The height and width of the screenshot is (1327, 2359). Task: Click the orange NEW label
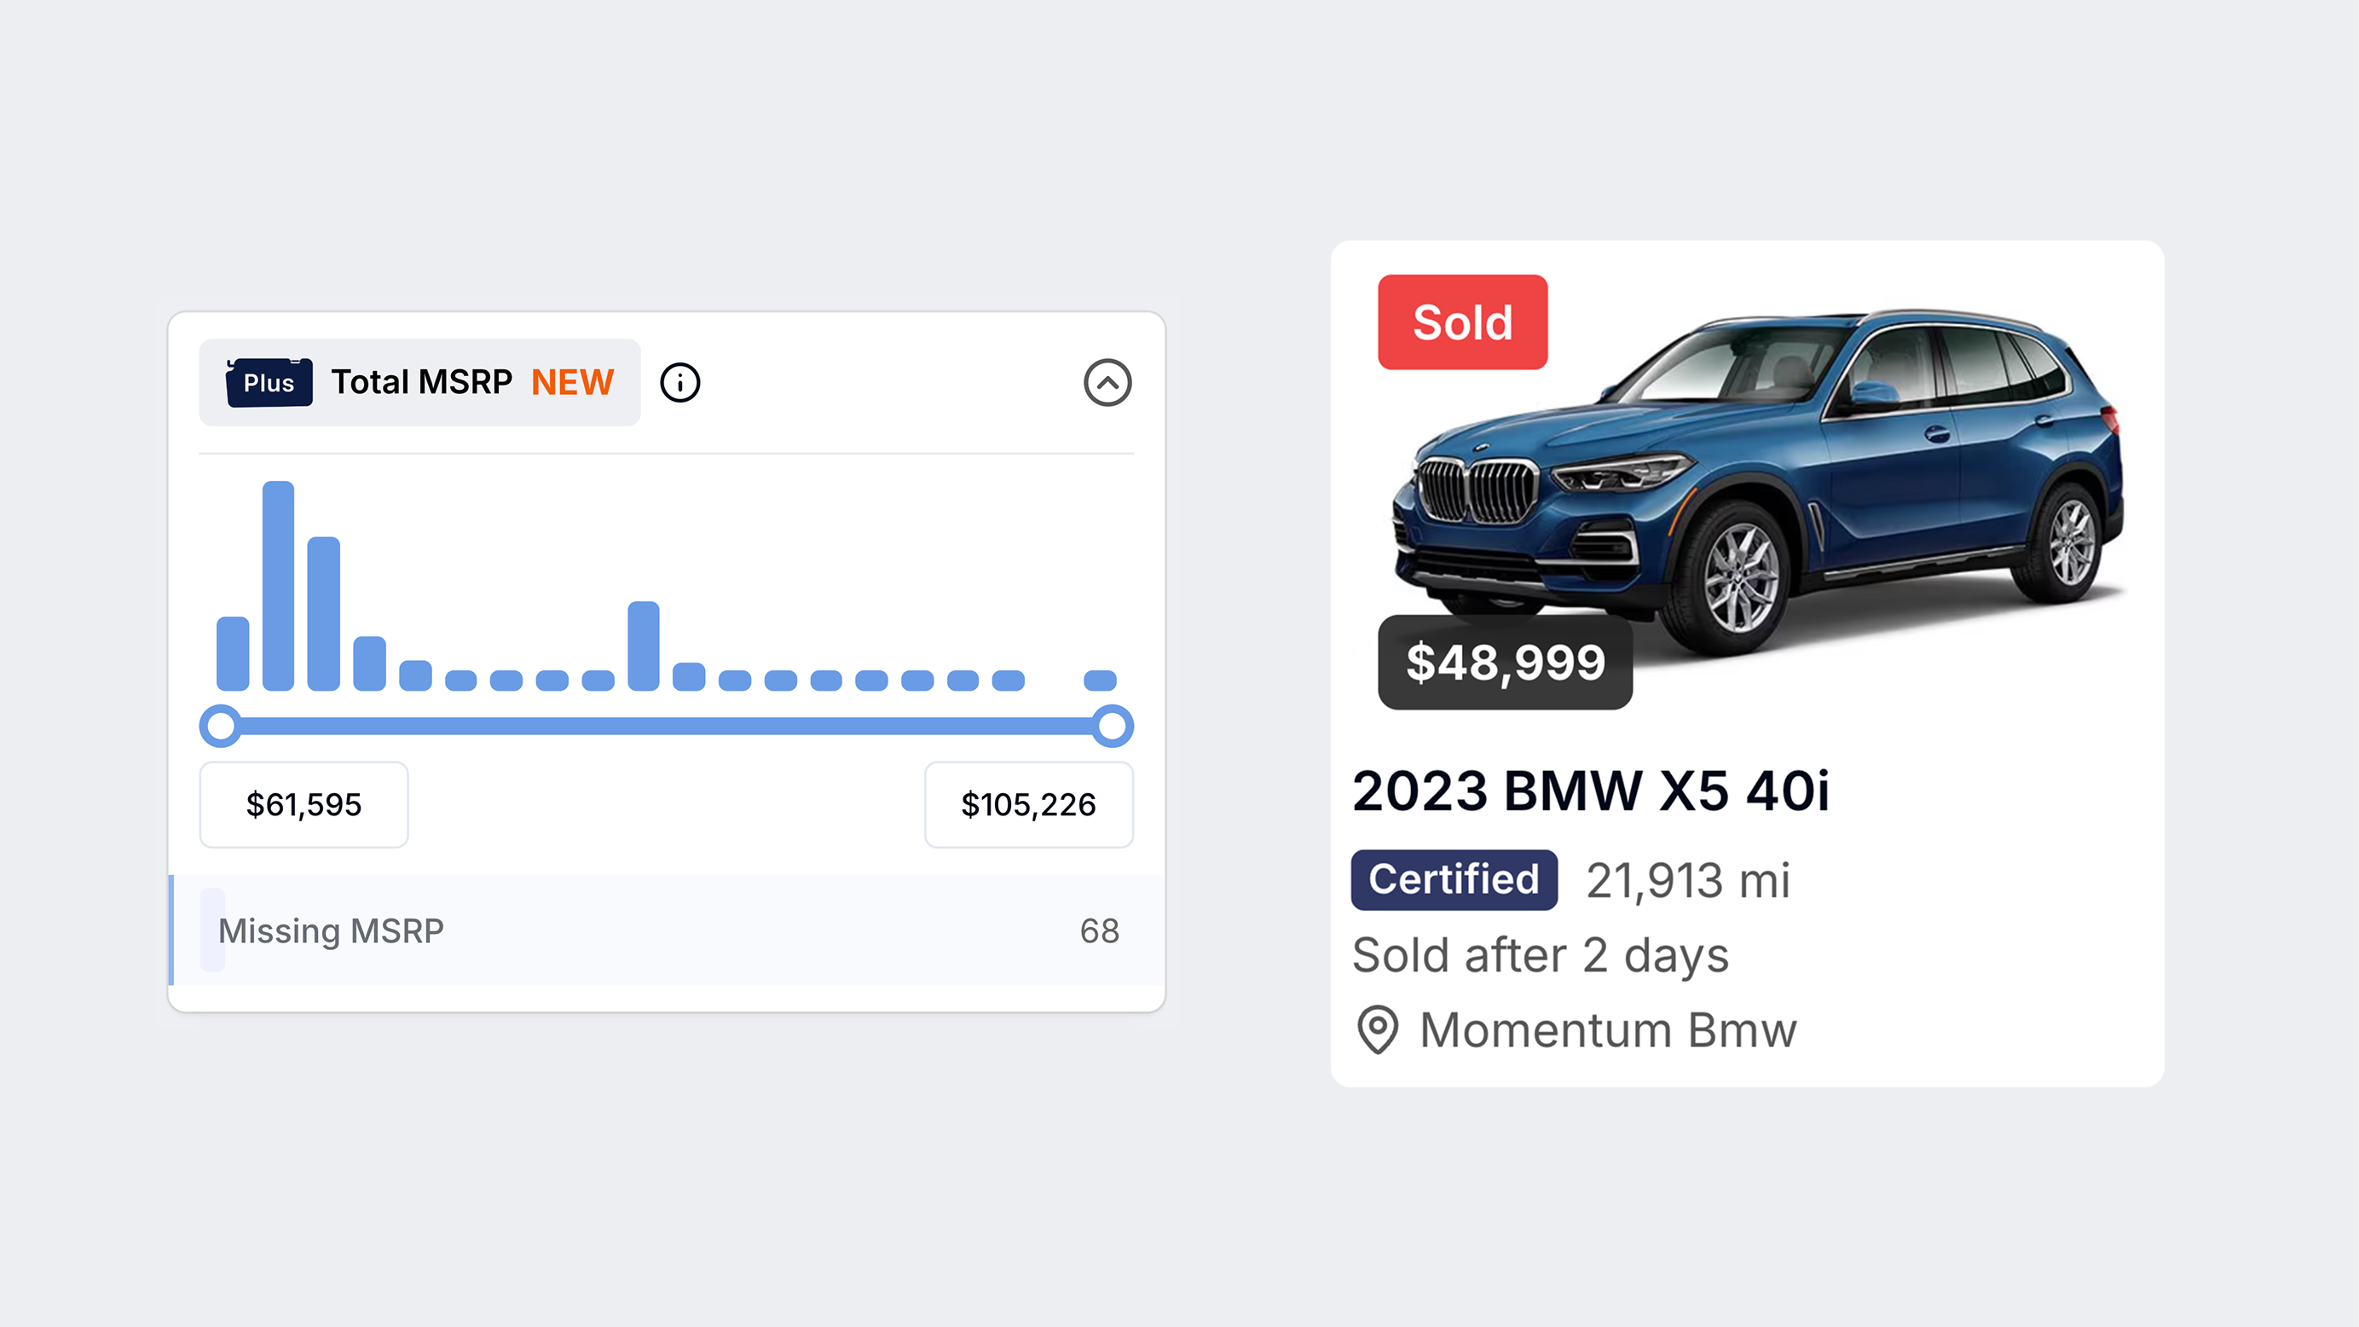[572, 383]
